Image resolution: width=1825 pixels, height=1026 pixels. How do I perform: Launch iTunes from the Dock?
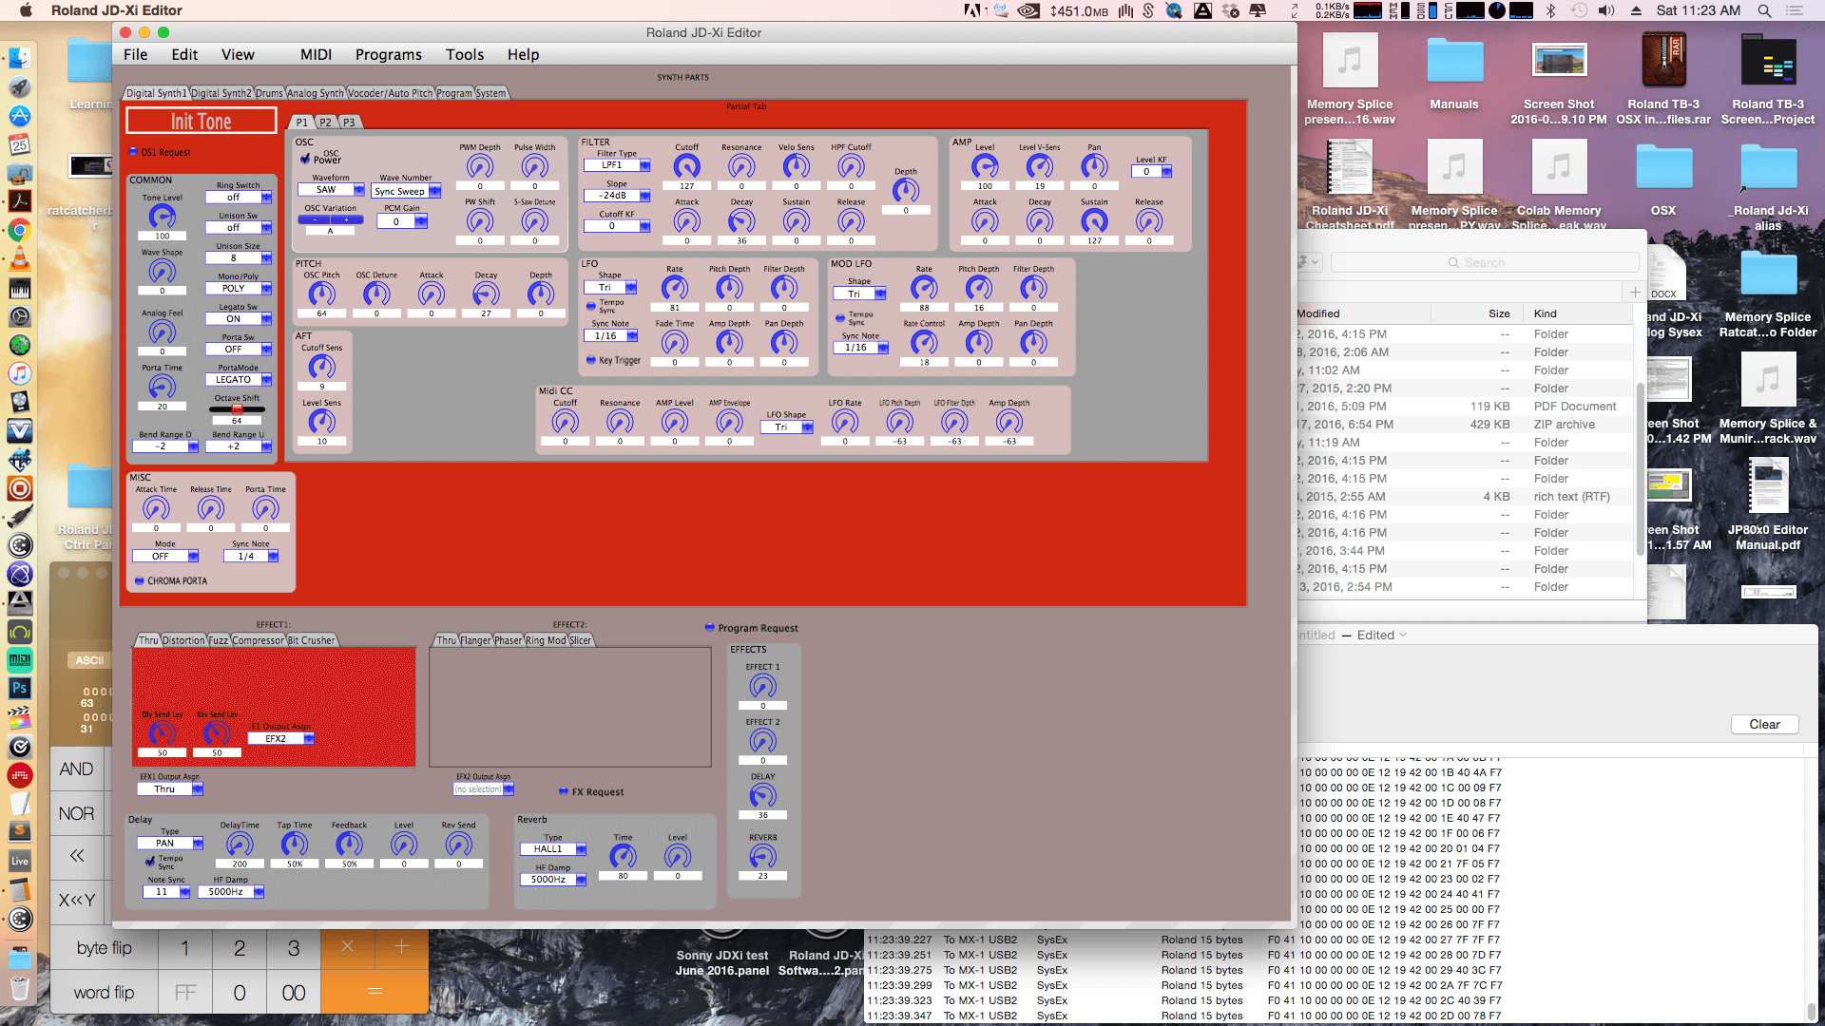click(20, 373)
